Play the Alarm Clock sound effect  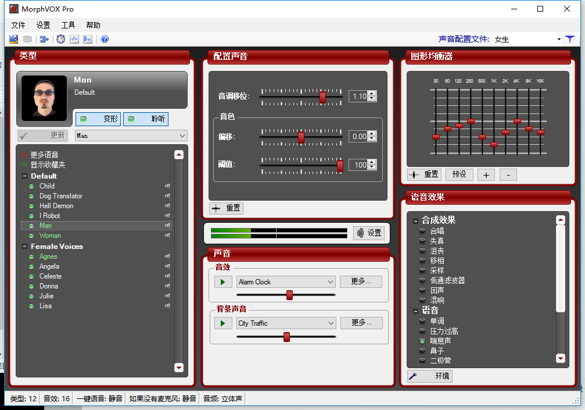tap(223, 282)
